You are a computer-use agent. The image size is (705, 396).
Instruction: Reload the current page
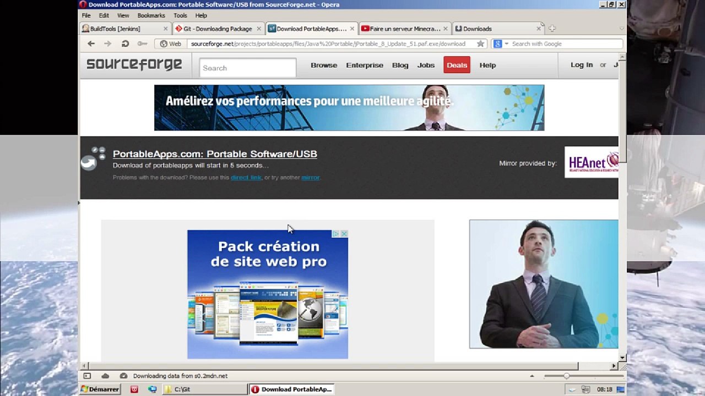(x=125, y=43)
